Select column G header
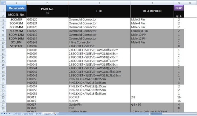Screen dimensions: 197x116 pos(179,3)
